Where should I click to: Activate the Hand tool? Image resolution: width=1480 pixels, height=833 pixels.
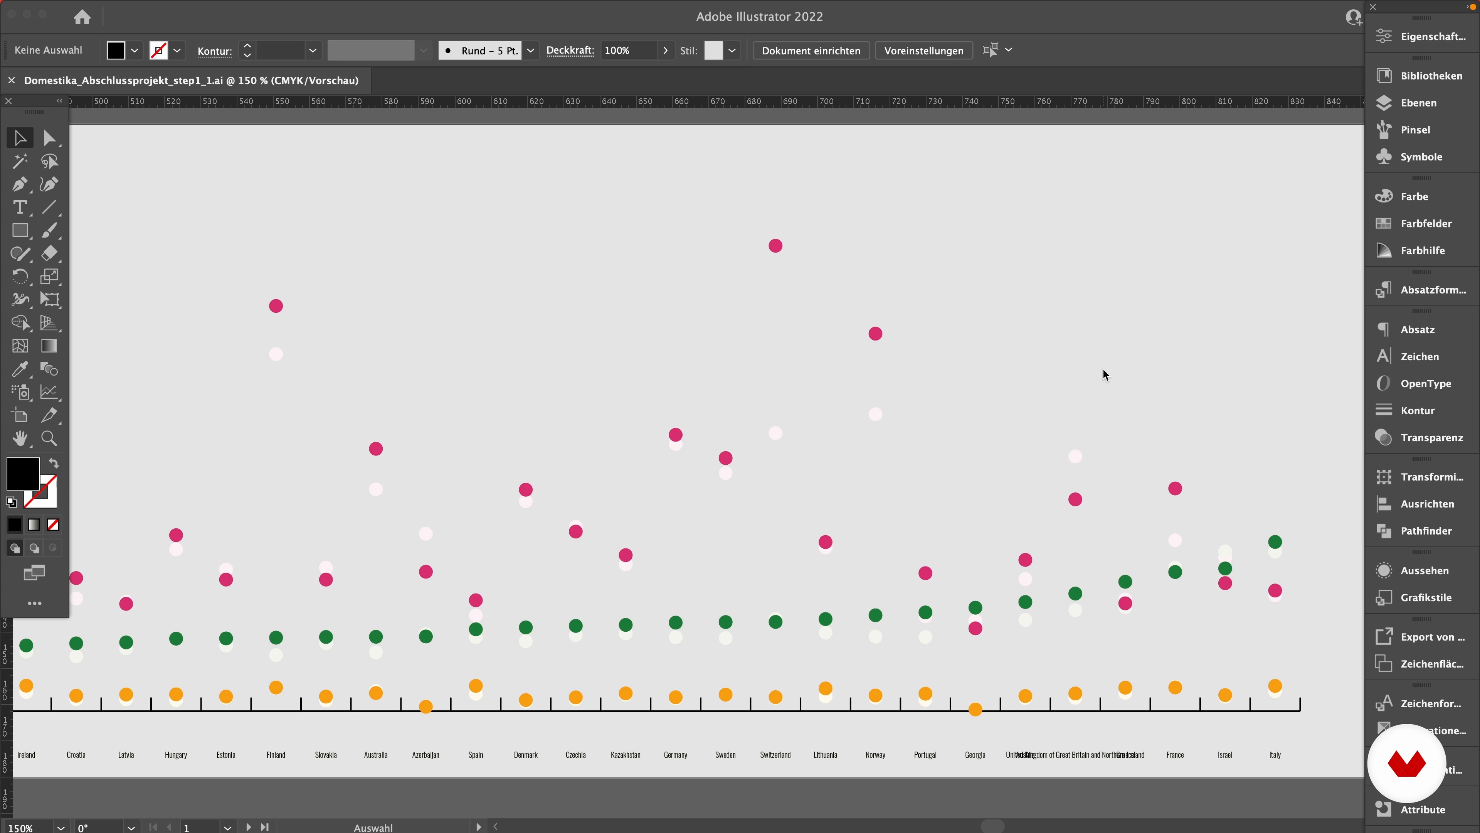pyautogui.click(x=20, y=438)
